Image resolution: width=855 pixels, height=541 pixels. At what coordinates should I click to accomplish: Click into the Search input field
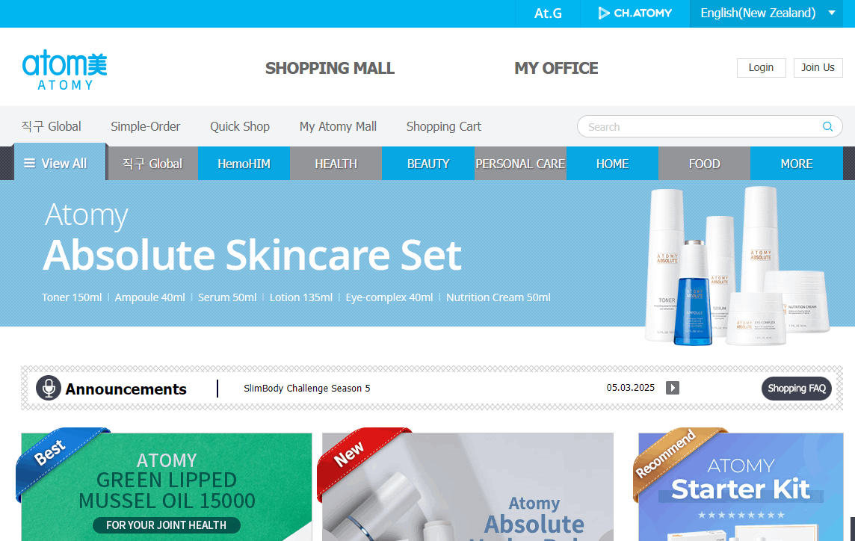(x=702, y=126)
